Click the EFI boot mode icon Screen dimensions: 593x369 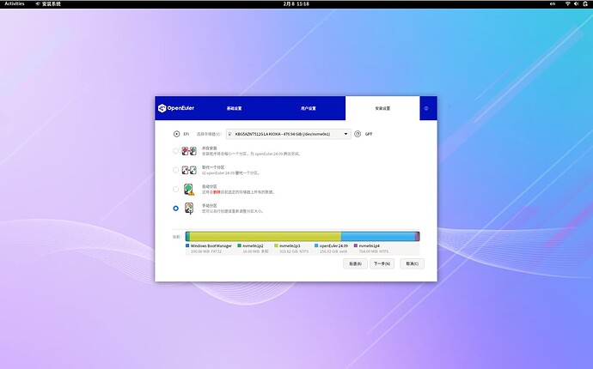coord(176,134)
